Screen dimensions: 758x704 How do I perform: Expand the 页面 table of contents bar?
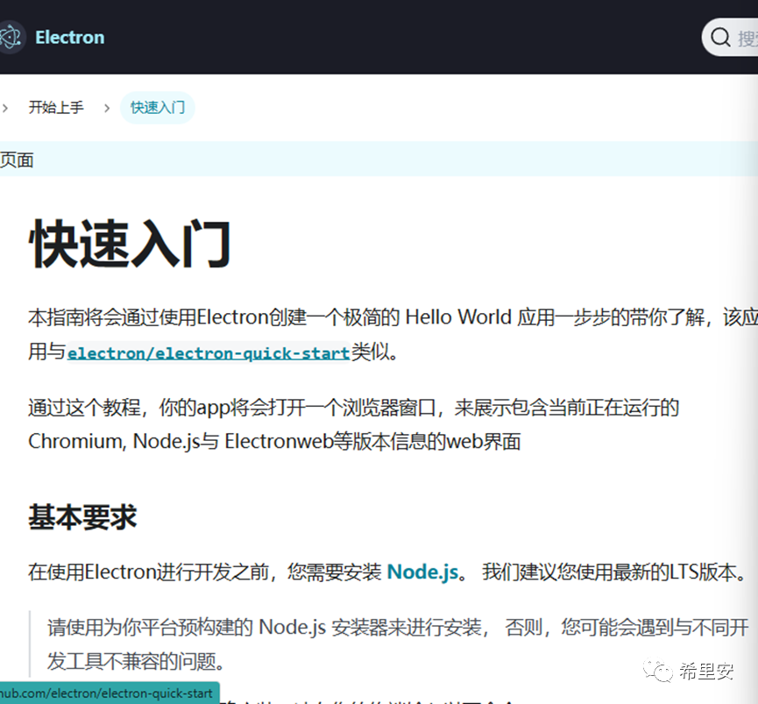[379, 159]
